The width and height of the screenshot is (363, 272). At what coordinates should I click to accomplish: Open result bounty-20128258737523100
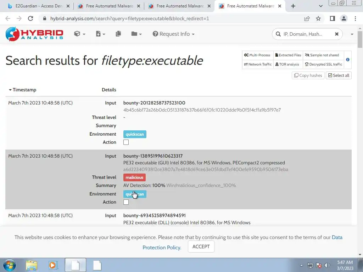[154, 103]
